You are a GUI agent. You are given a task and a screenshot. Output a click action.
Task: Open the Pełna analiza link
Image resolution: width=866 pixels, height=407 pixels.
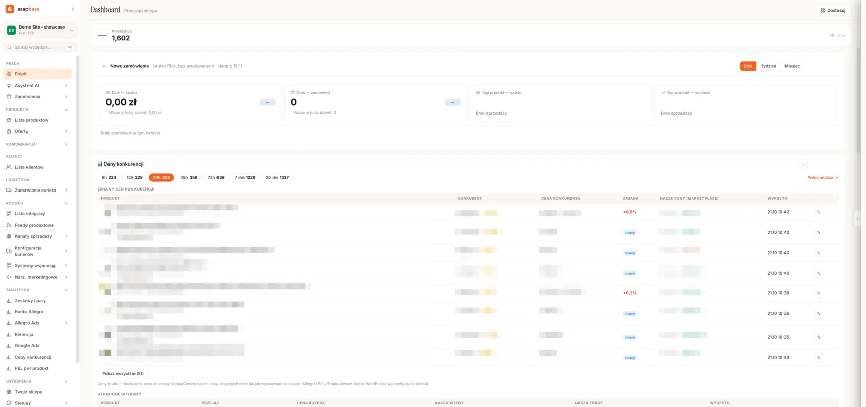pyautogui.click(x=823, y=178)
